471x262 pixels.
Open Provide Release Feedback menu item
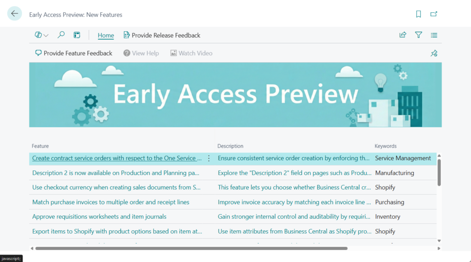(x=162, y=35)
